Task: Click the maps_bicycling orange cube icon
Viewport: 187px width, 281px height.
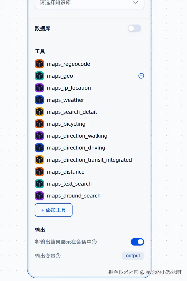Action: click(x=39, y=124)
